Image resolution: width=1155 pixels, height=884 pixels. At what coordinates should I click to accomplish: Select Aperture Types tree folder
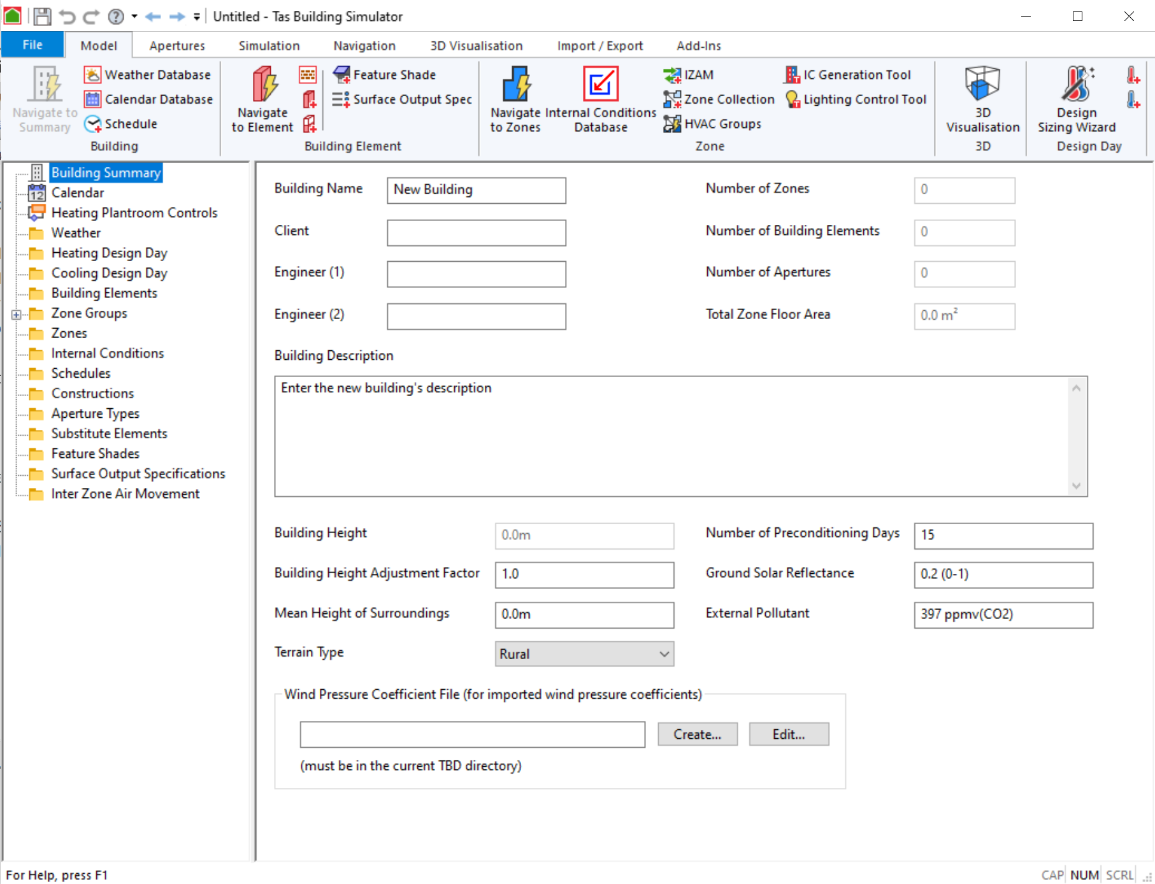click(95, 413)
